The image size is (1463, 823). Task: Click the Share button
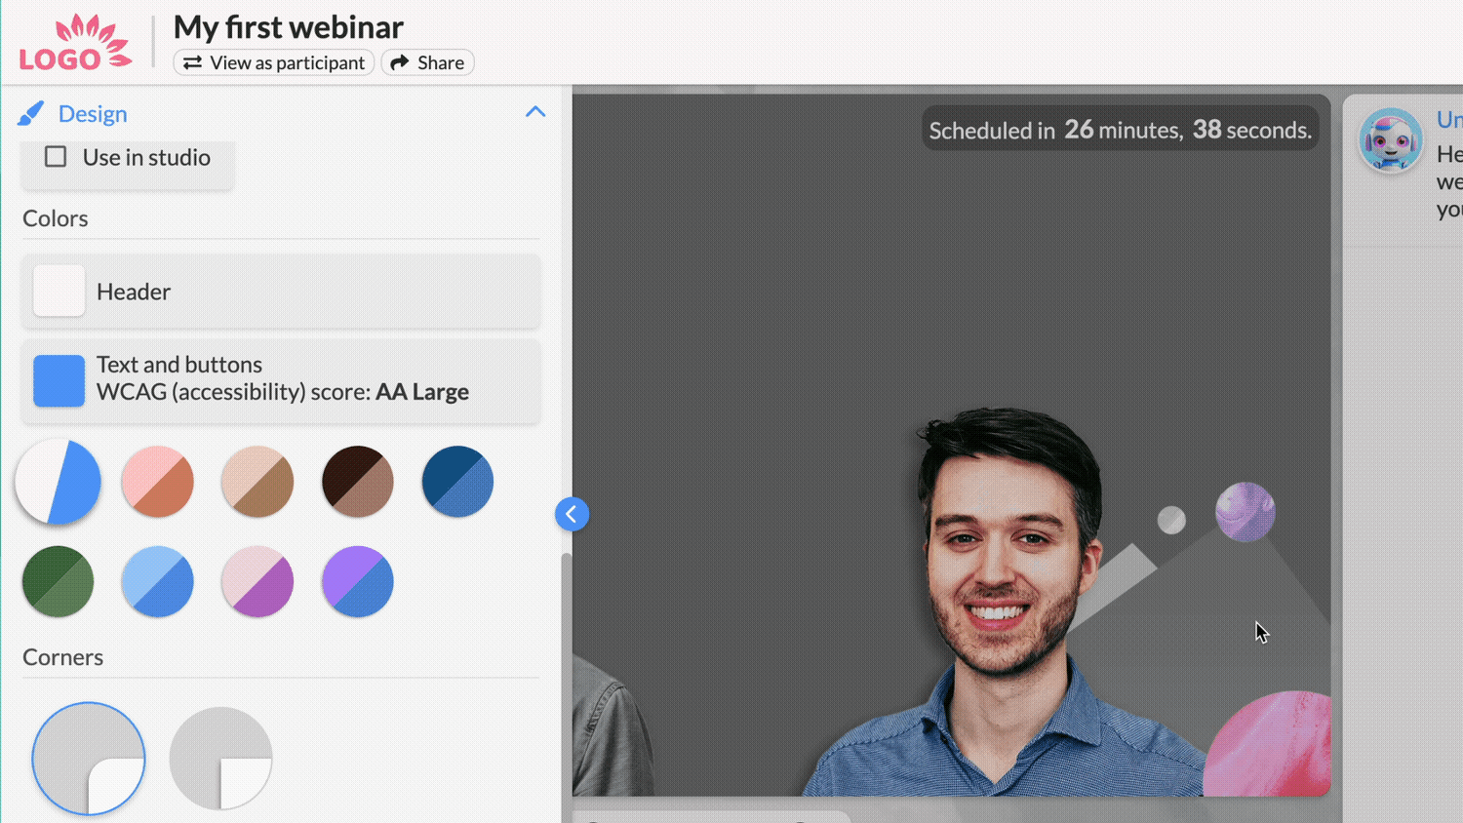tap(426, 62)
